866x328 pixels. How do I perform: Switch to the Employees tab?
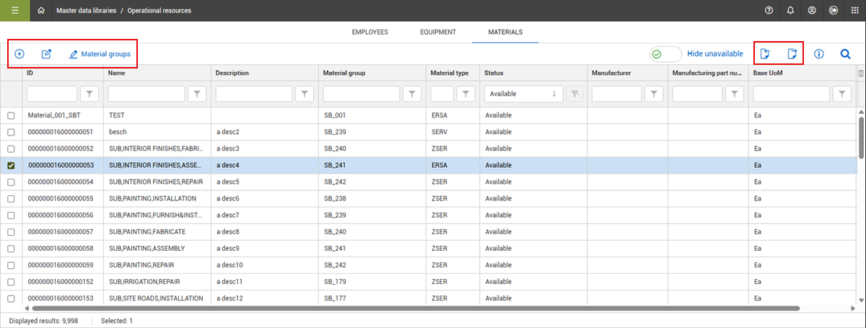pyautogui.click(x=369, y=32)
